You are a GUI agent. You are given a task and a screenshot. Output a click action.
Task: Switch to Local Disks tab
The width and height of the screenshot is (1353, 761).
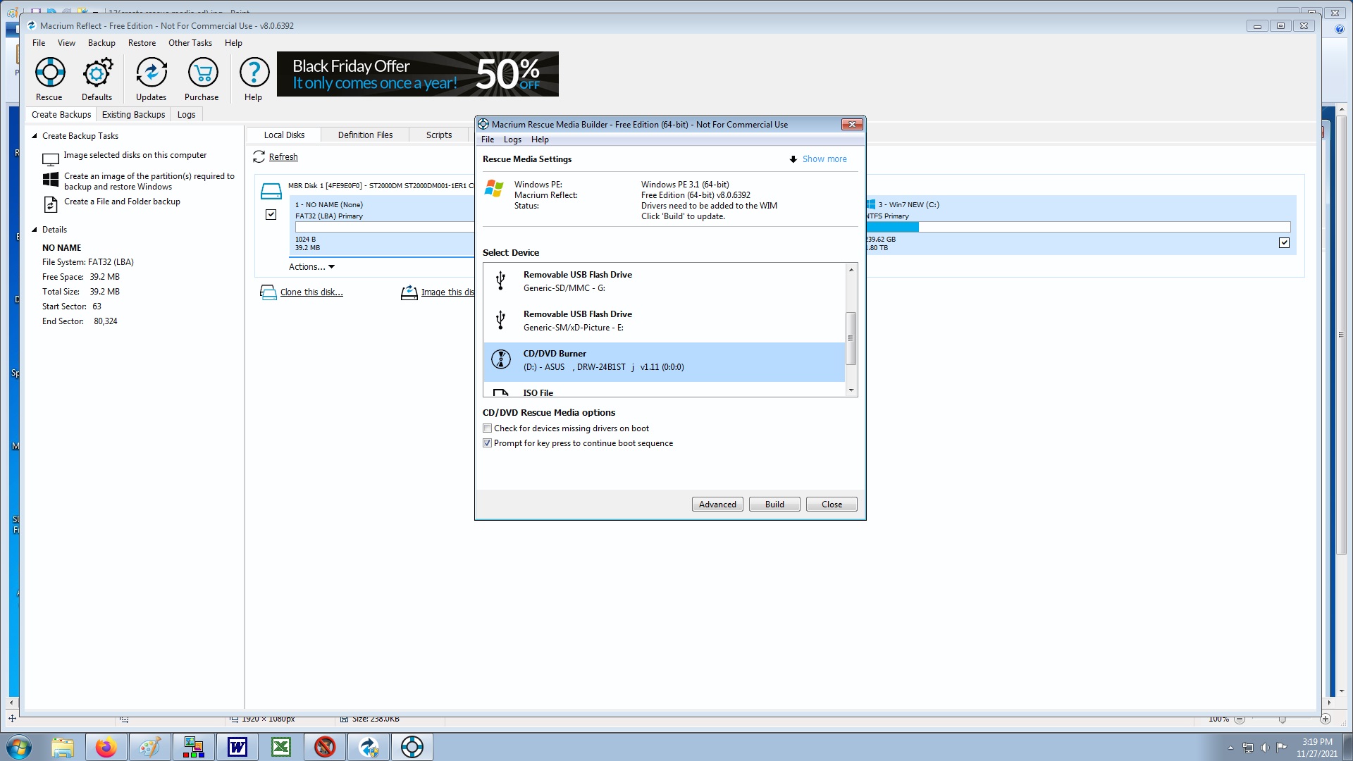pos(284,135)
